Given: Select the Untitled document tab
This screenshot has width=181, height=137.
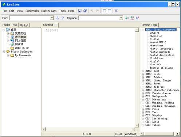Looking at the screenshot, I should pyautogui.click(x=48, y=25).
